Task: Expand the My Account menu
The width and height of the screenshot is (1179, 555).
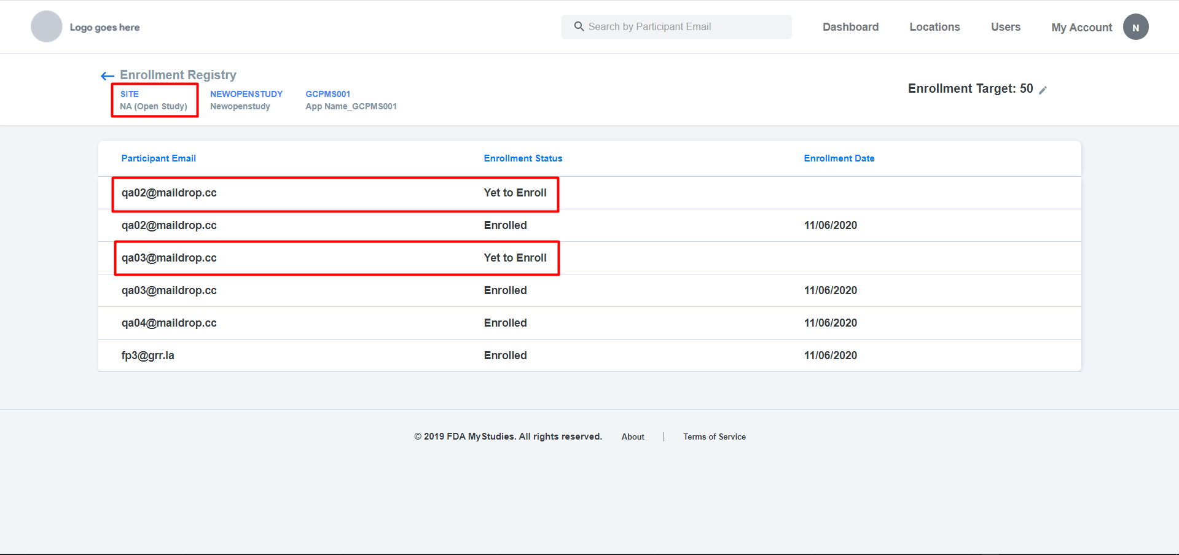Action: tap(1081, 27)
